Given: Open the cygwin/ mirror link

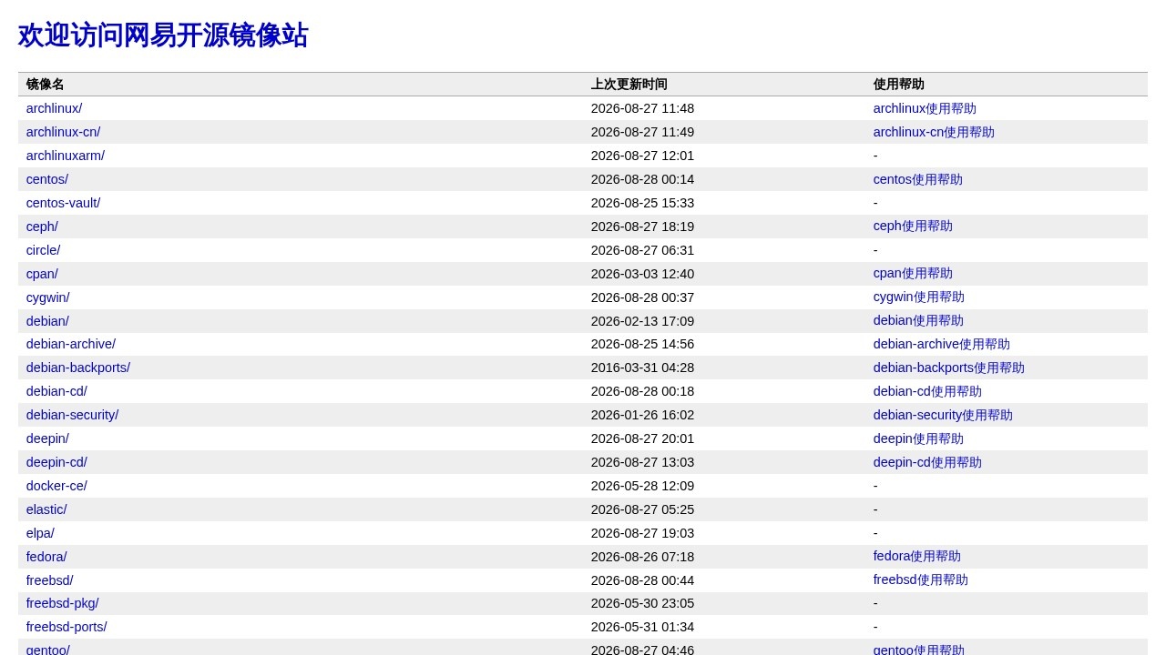Looking at the screenshot, I should click(x=47, y=297).
